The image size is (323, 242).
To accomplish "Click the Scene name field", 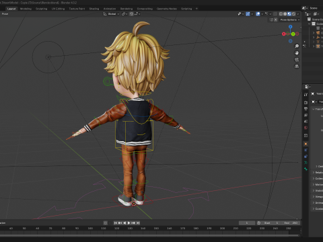I will (x=316, y=8).
